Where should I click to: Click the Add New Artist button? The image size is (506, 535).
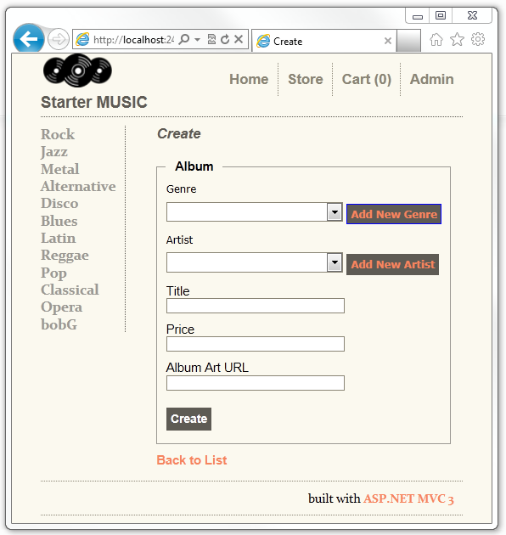[x=393, y=264]
